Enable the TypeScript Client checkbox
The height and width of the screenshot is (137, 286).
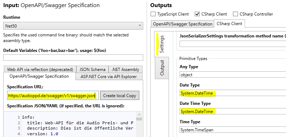(153, 14)
